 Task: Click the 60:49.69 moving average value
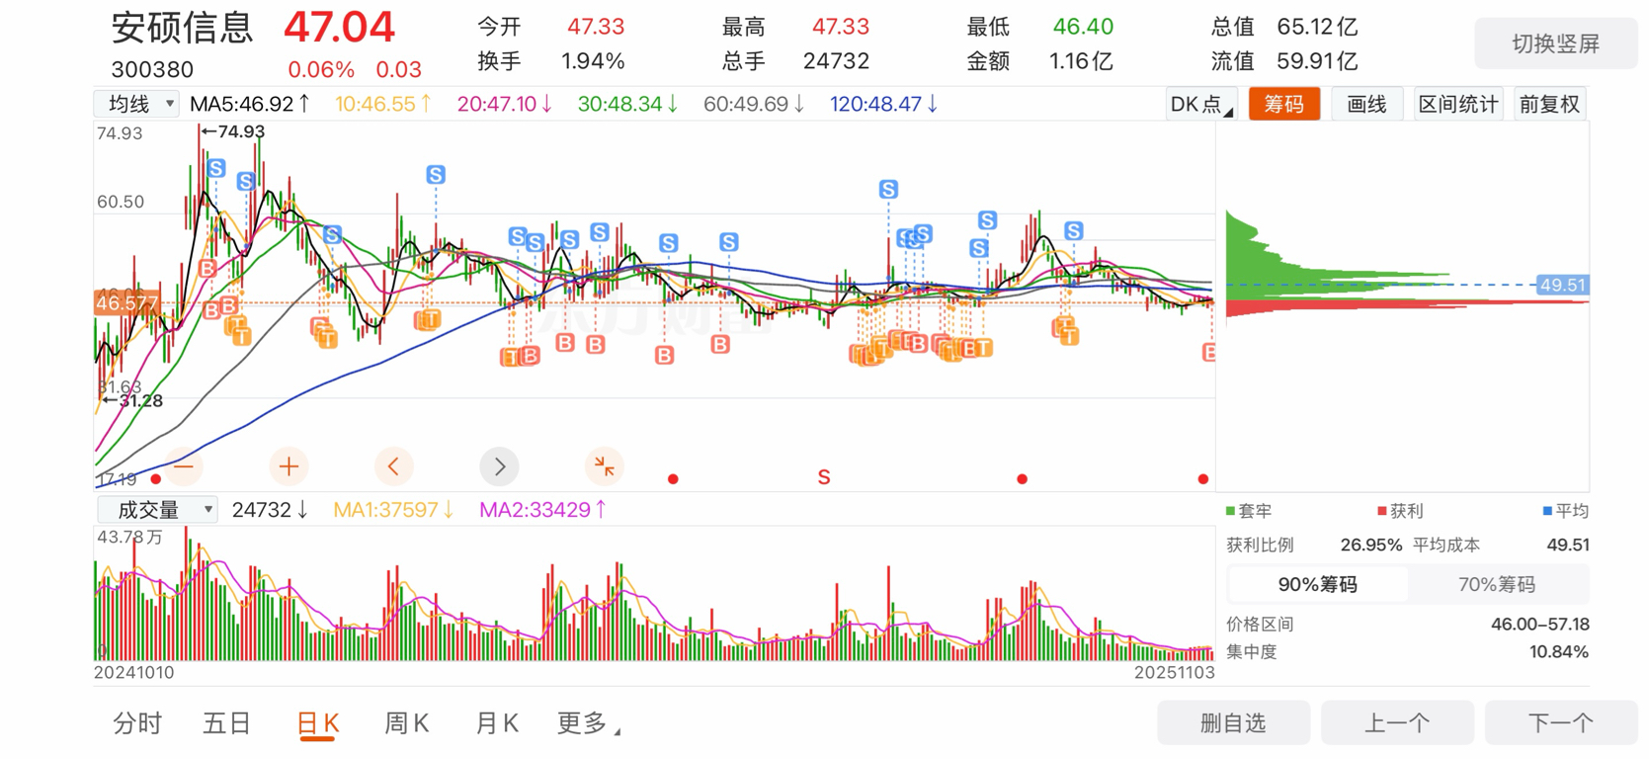point(754,104)
